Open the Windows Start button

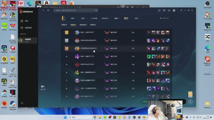(65, 117)
